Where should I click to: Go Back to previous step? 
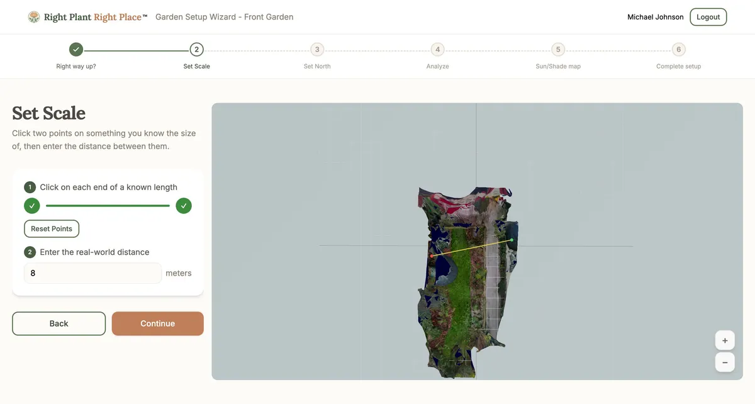(59, 323)
